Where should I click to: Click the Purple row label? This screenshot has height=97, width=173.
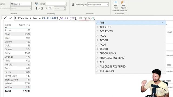pos(8,65)
